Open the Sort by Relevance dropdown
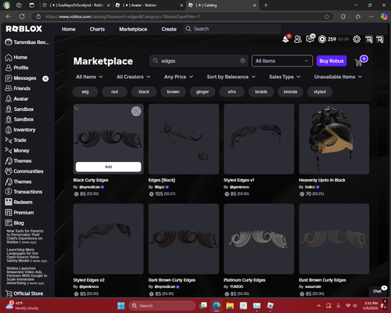Image resolution: width=391 pixels, height=313 pixels. click(x=231, y=77)
